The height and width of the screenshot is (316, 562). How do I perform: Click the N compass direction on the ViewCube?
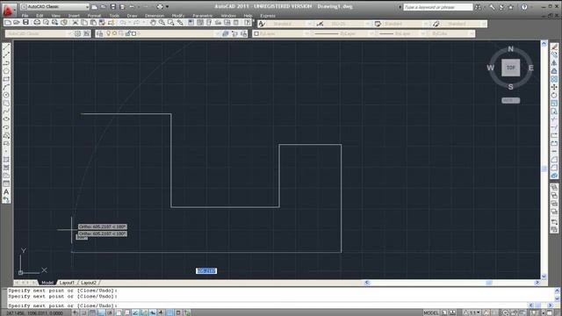(510, 49)
